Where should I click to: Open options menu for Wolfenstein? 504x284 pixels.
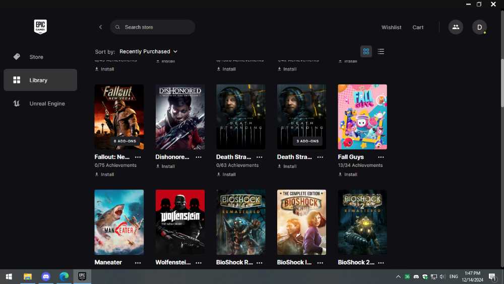tap(199, 262)
